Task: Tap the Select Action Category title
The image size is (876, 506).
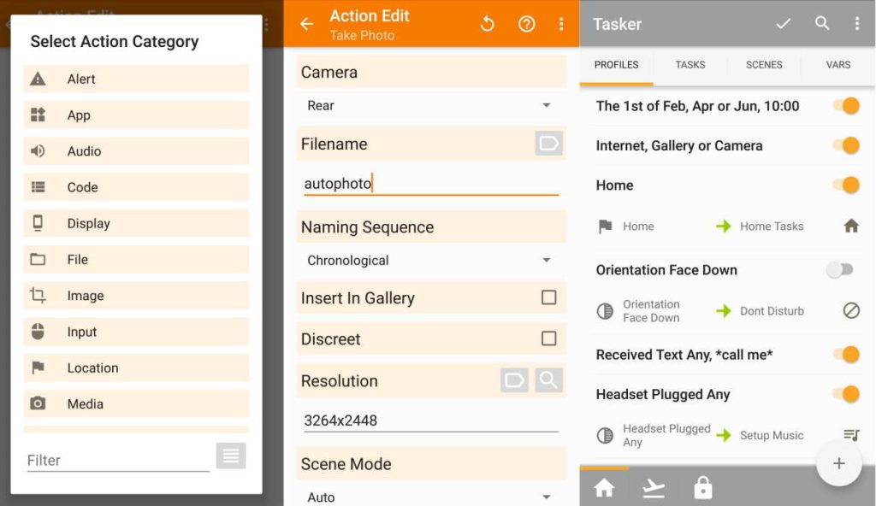Action: click(x=115, y=41)
